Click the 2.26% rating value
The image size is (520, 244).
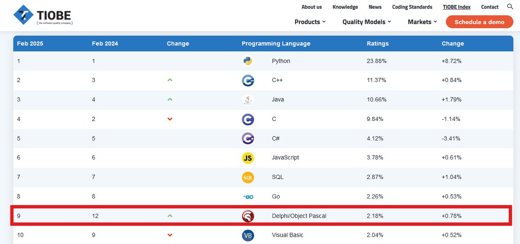[x=375, y=196]
